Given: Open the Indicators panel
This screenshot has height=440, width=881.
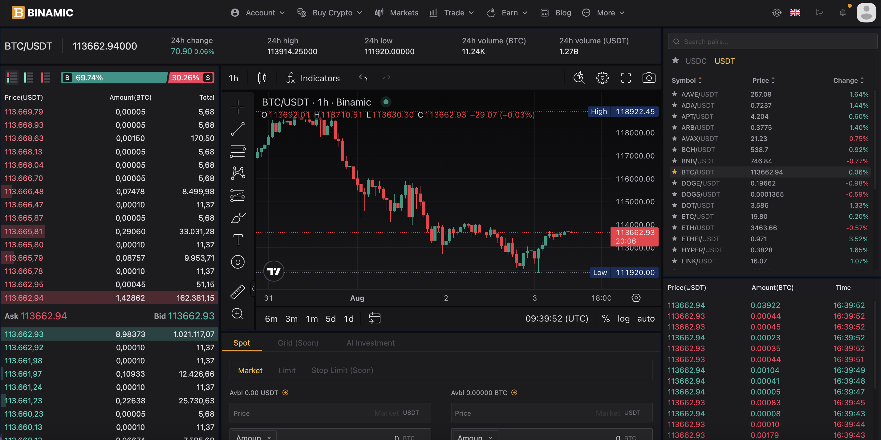Looking at the screenshot, I should coord(313,78).
